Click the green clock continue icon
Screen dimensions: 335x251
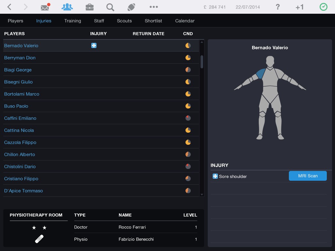(x=323, y=7)
